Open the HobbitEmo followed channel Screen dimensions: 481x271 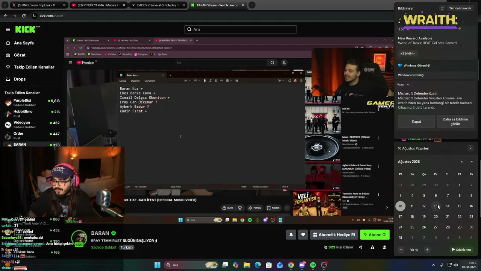tap(32, 114)
